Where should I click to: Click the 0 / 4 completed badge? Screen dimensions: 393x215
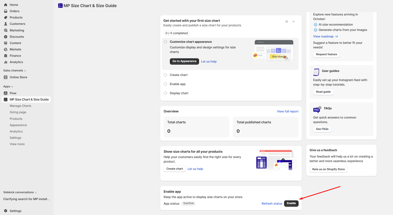(x=177, y=33)
